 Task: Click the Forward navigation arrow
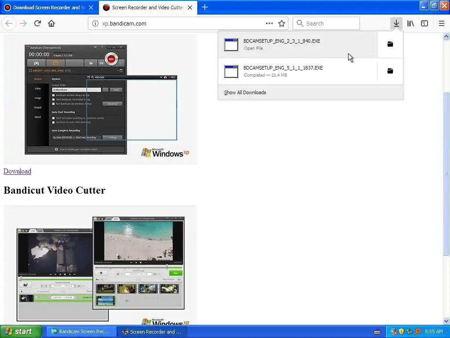point(23,23)
